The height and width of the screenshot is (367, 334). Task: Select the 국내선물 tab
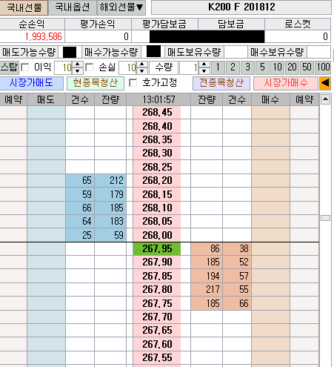pos(24,7)
